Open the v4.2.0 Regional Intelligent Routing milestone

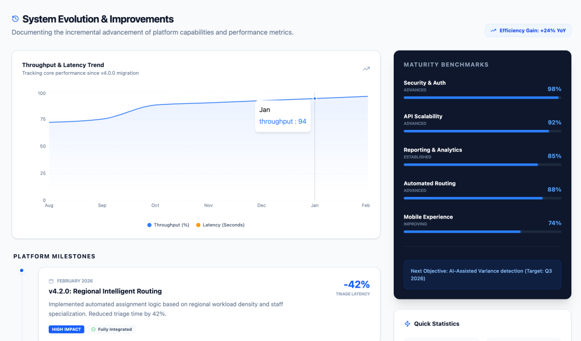[x=105, y=291]
